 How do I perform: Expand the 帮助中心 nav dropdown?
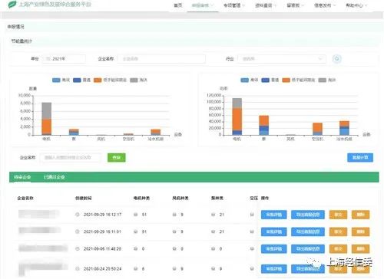click(x=356, y=5)
